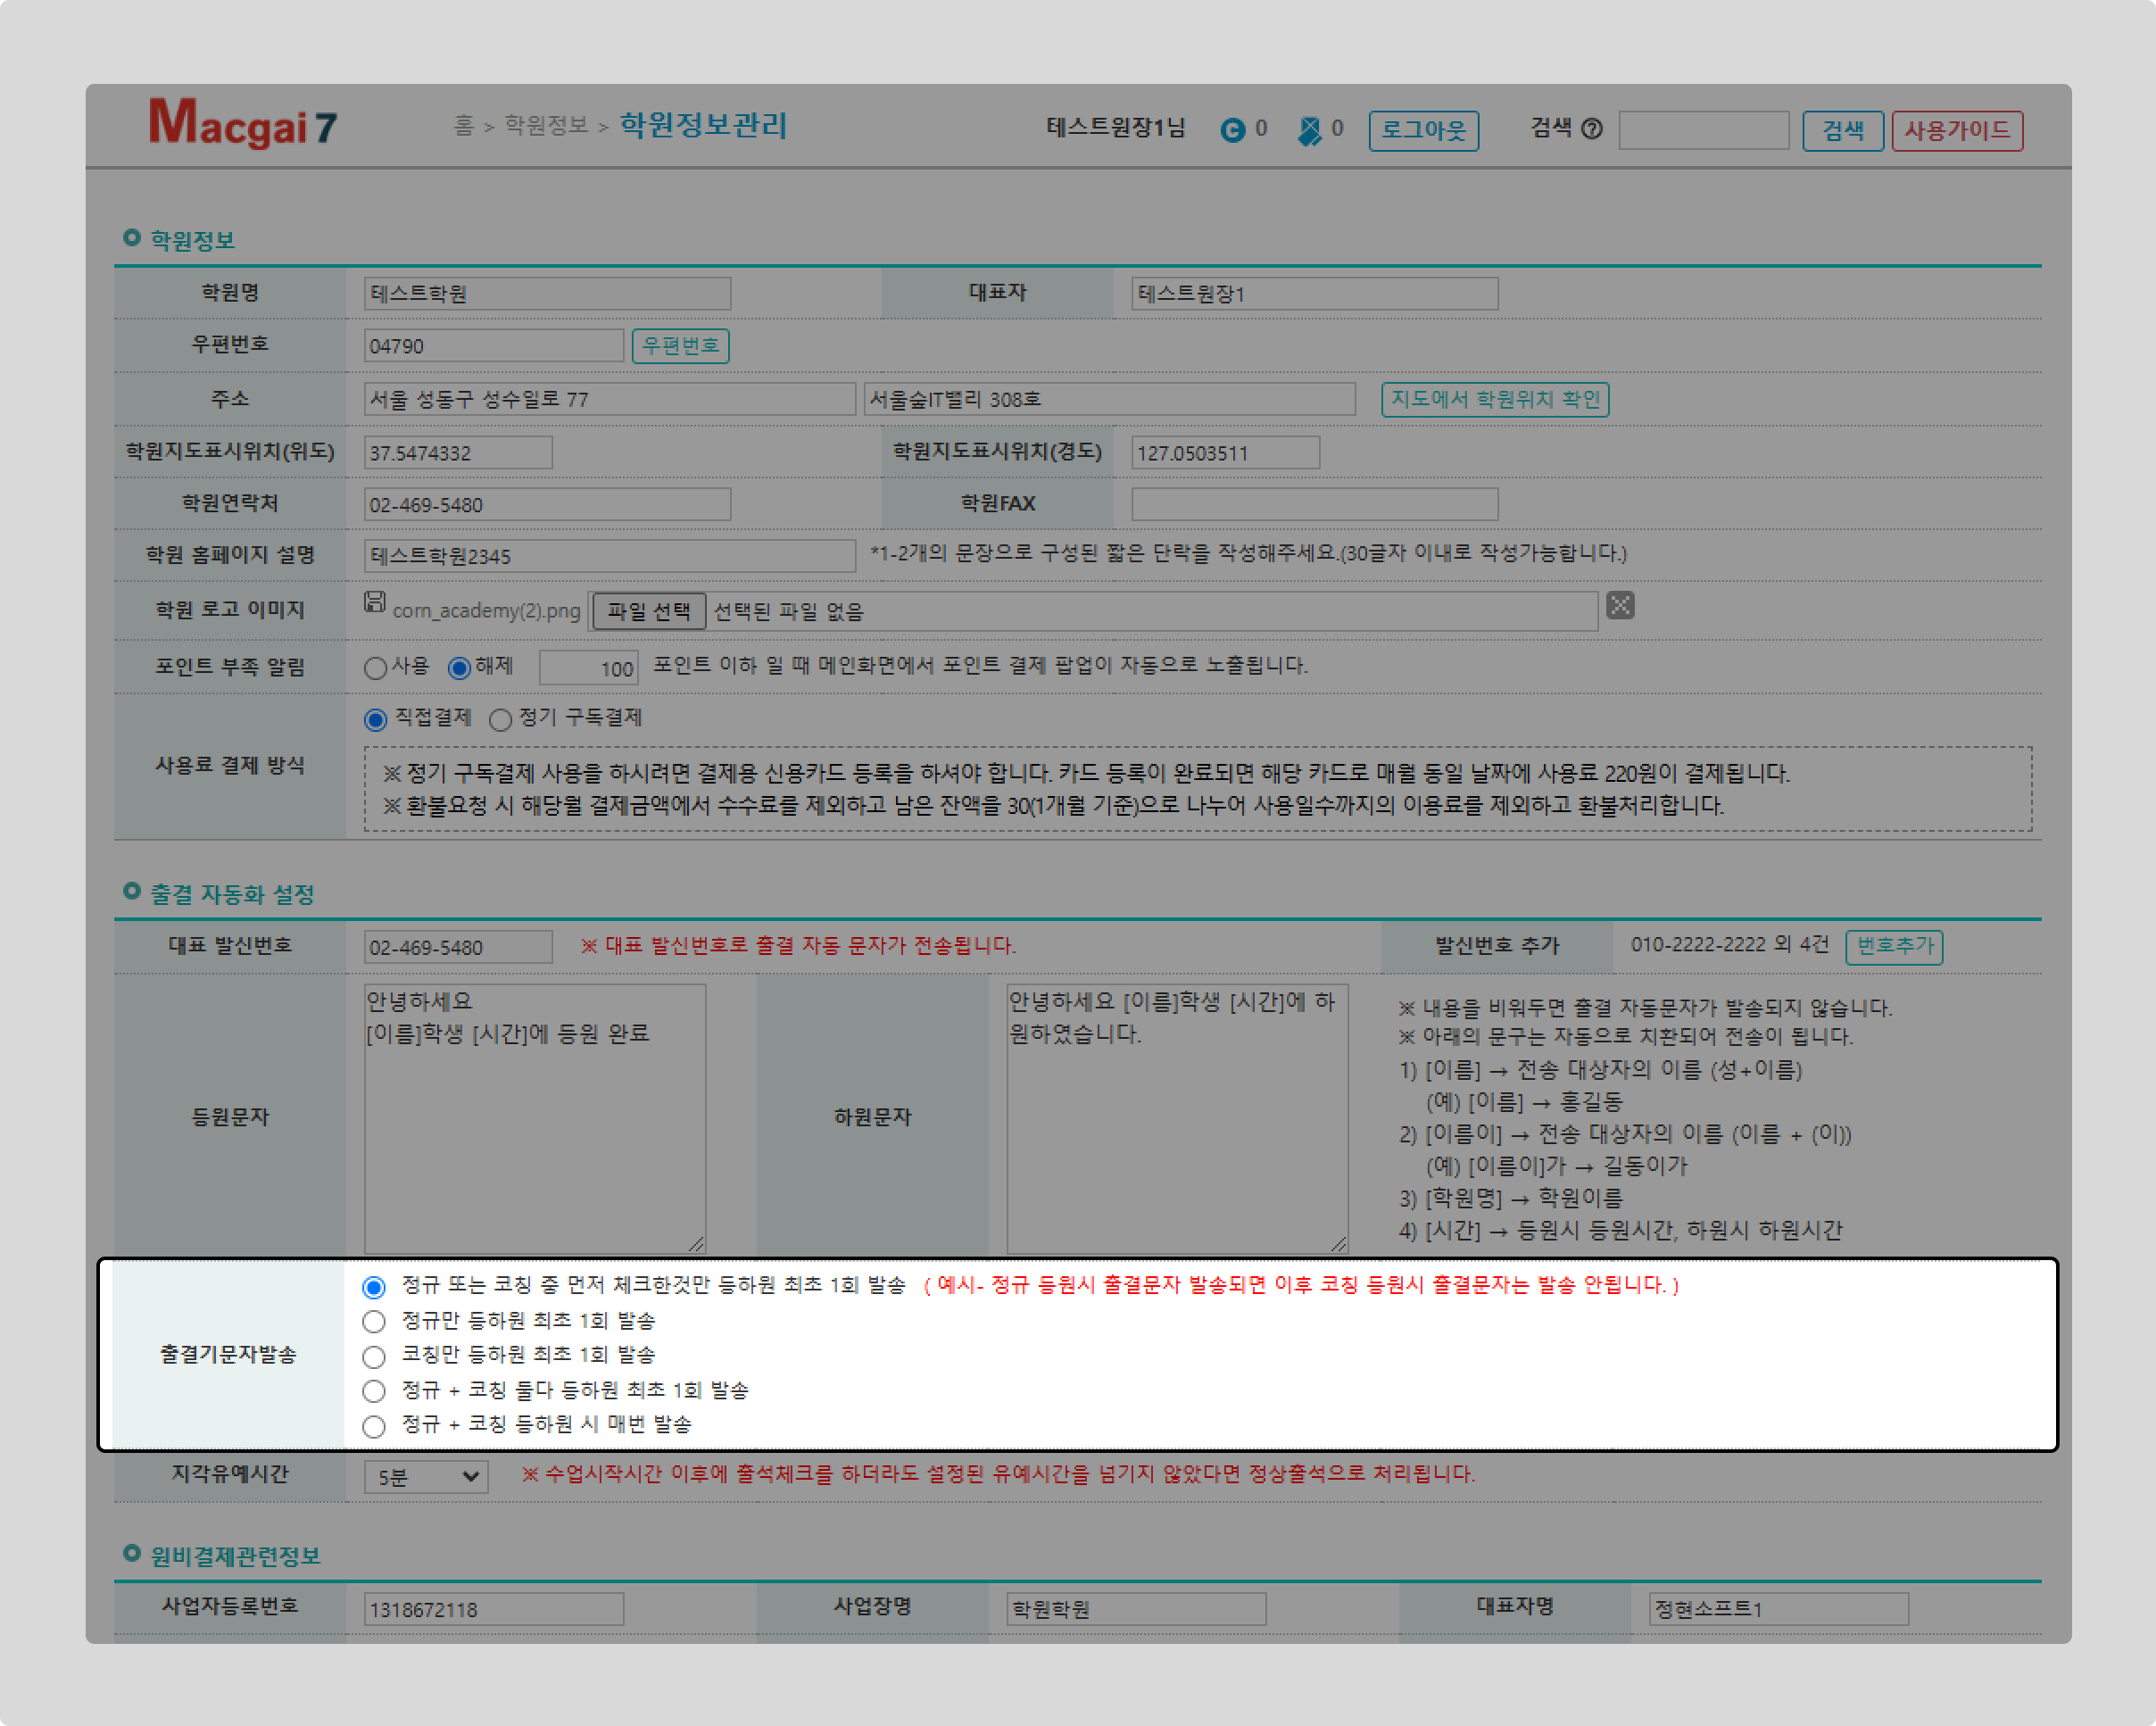Screen dimensions: 2156x1726
Task: Click the 학원FAX input field
Action: pos(1313,504)
